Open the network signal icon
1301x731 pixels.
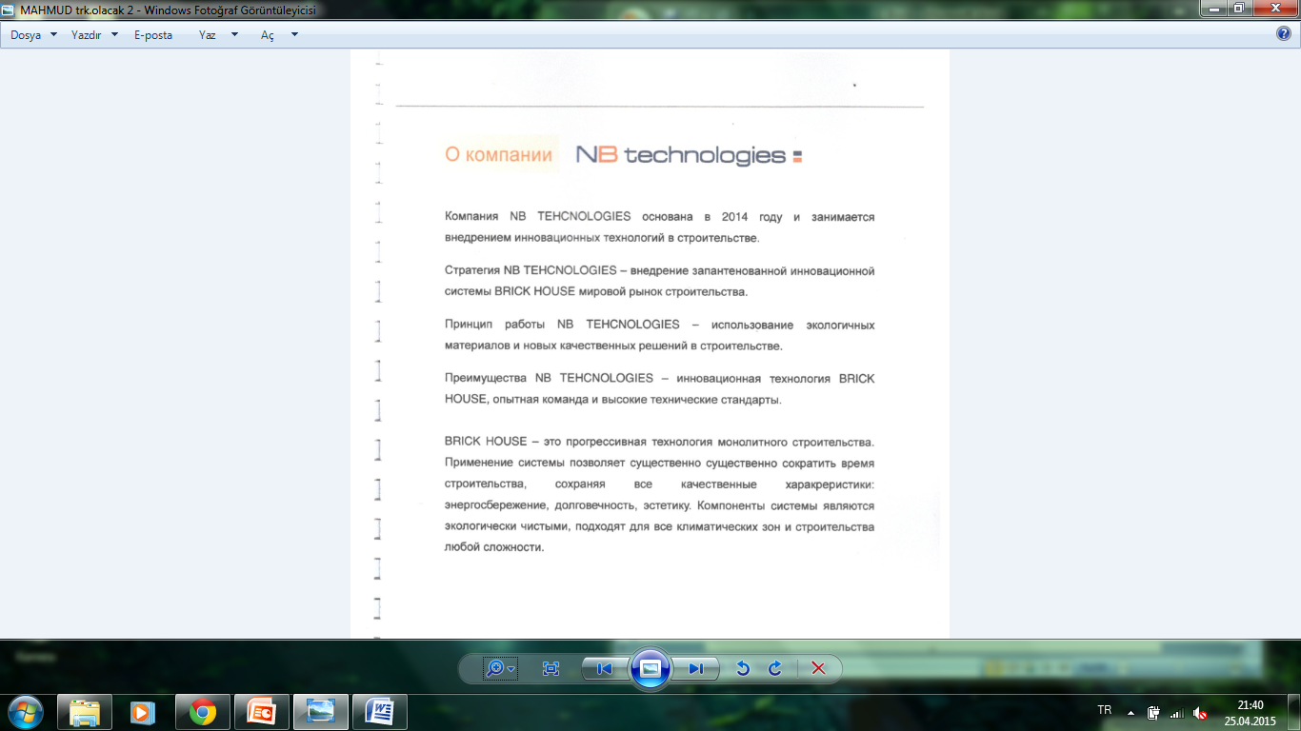[1176, 712]
